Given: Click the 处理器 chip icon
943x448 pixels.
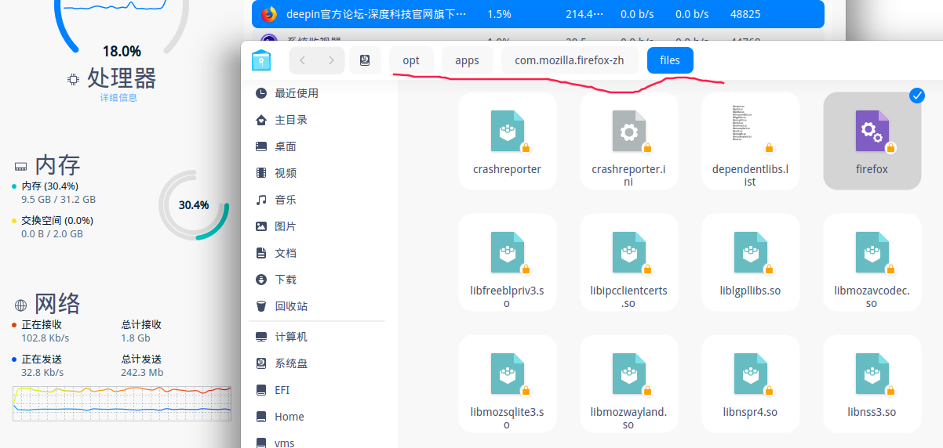Looking at the screenshot, I should click(x=74, y=79).
